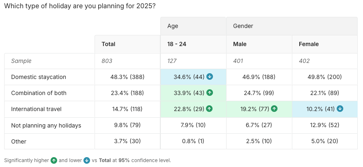Select the Domestic staycation row label

click(39, 77)
